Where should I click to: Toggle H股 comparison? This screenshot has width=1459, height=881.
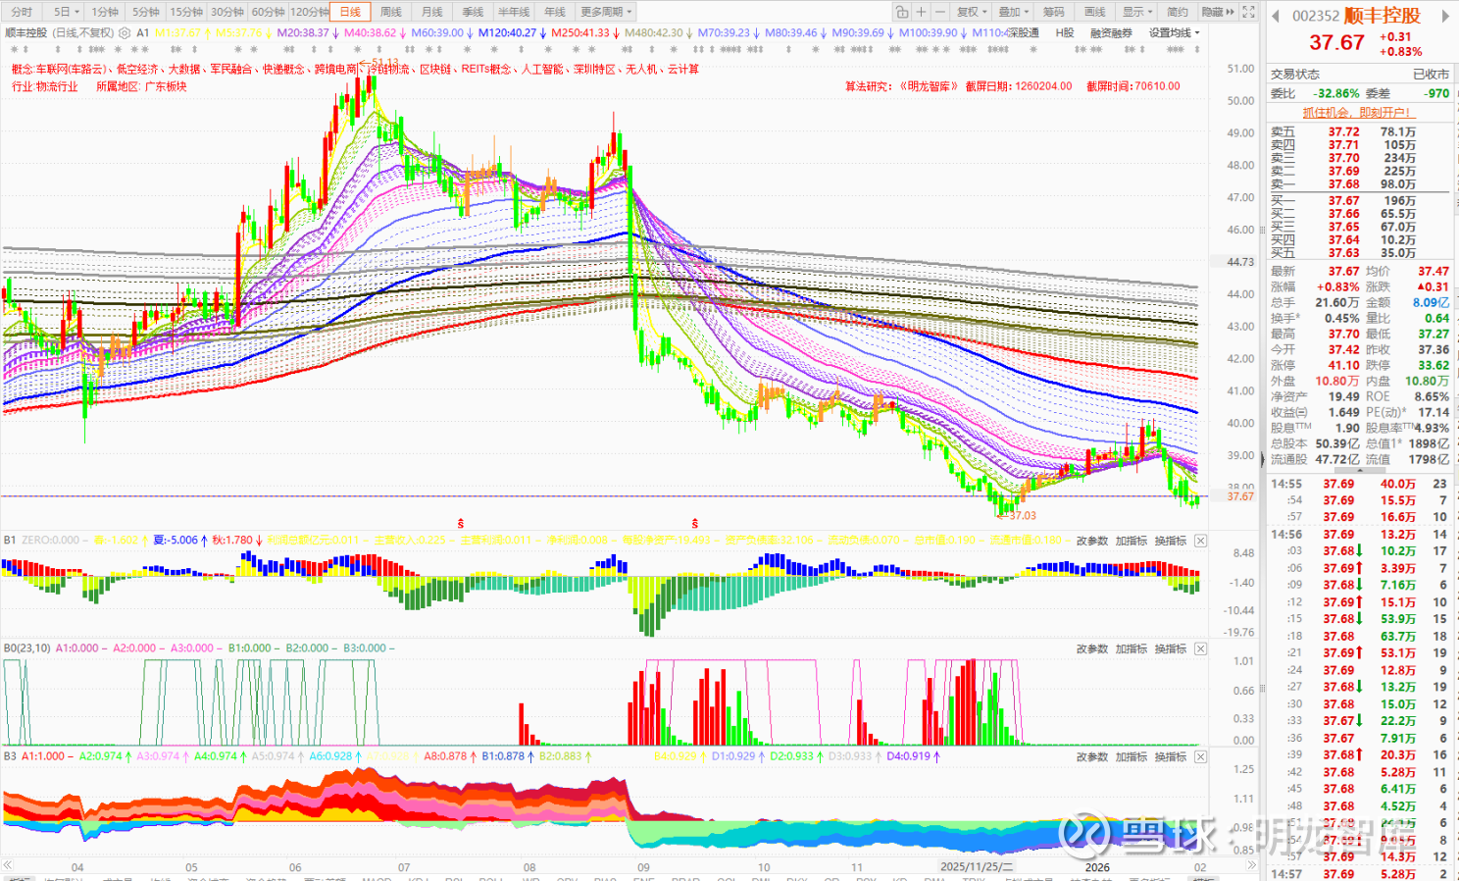[x=1064, y=33]
